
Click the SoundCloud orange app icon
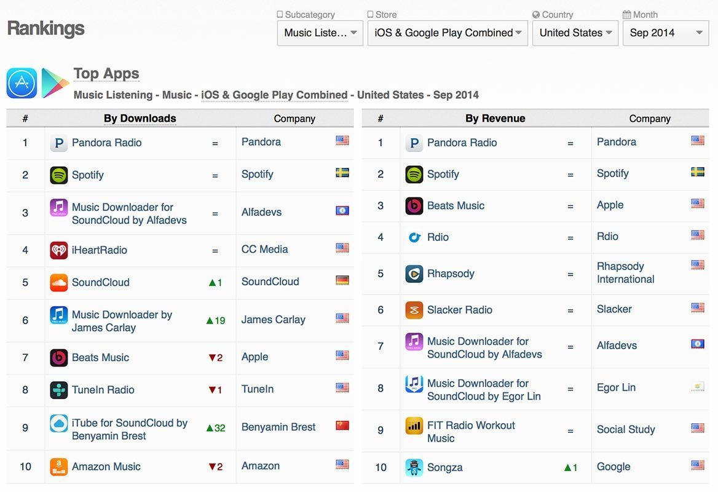coord(58,282)
